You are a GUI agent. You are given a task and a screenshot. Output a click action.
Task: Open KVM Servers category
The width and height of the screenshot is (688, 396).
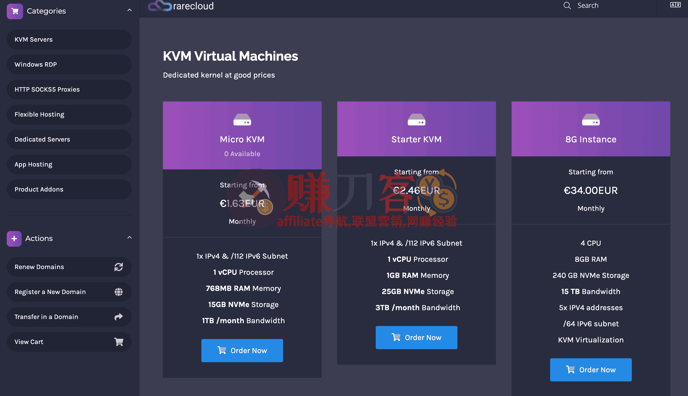tap(69, 40)
